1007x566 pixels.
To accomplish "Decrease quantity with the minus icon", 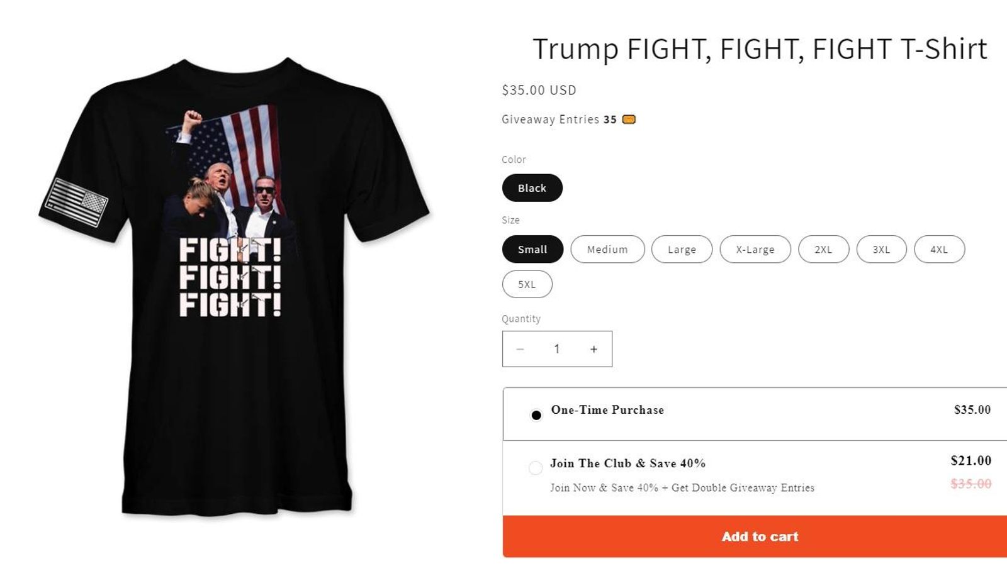I will (x=520, y=349).
